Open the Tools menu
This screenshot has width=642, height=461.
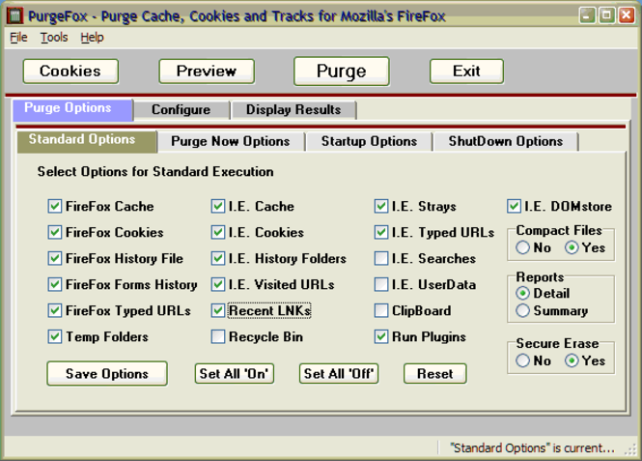[x=54, y=38]
